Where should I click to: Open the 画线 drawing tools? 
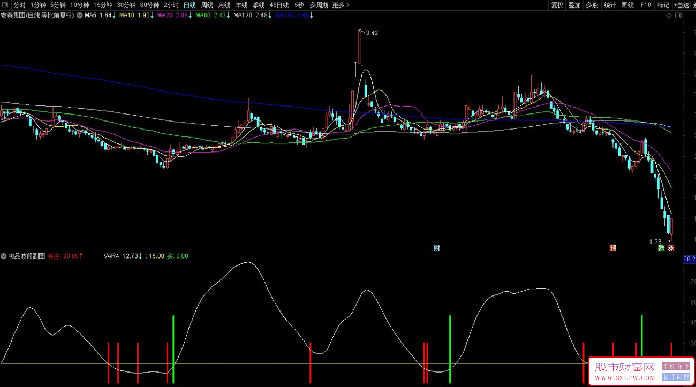coord(627,5)
